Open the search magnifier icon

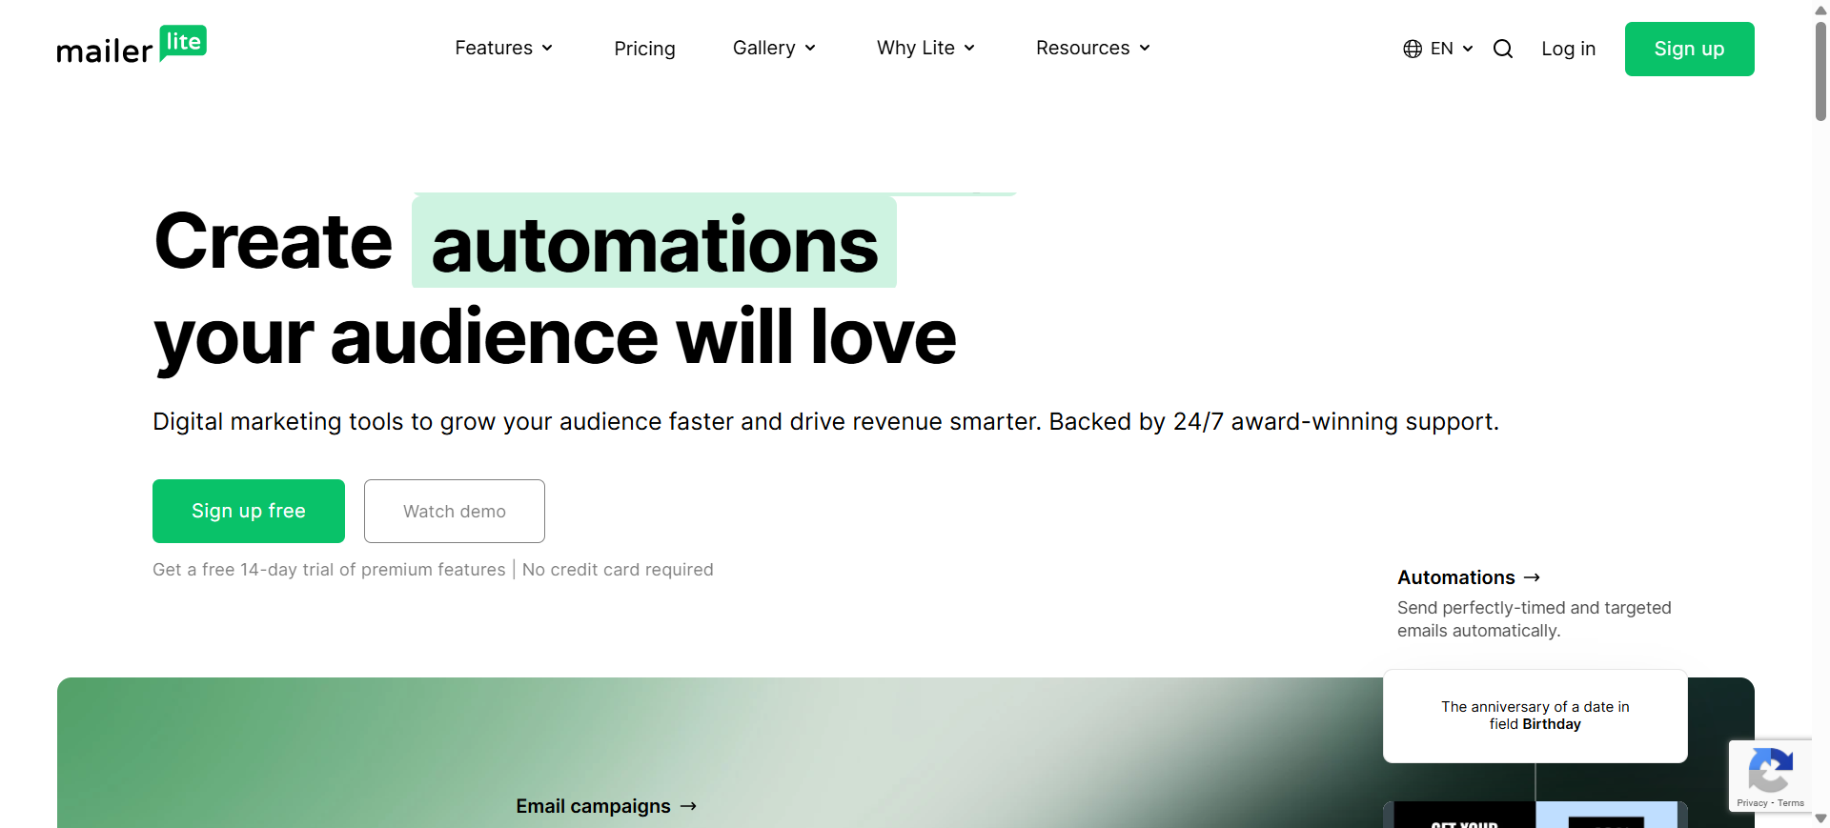[1502, 49]
